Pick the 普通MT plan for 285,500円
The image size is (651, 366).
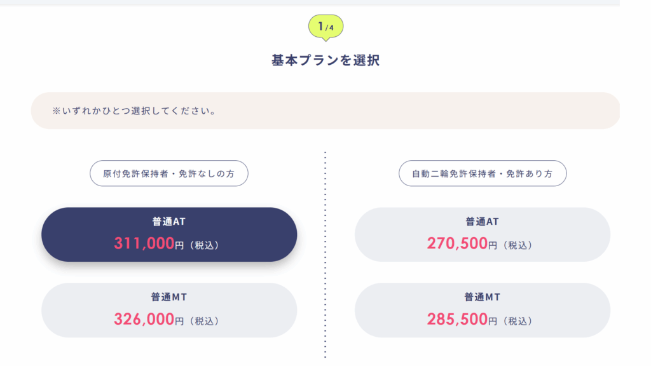(482, 310)
